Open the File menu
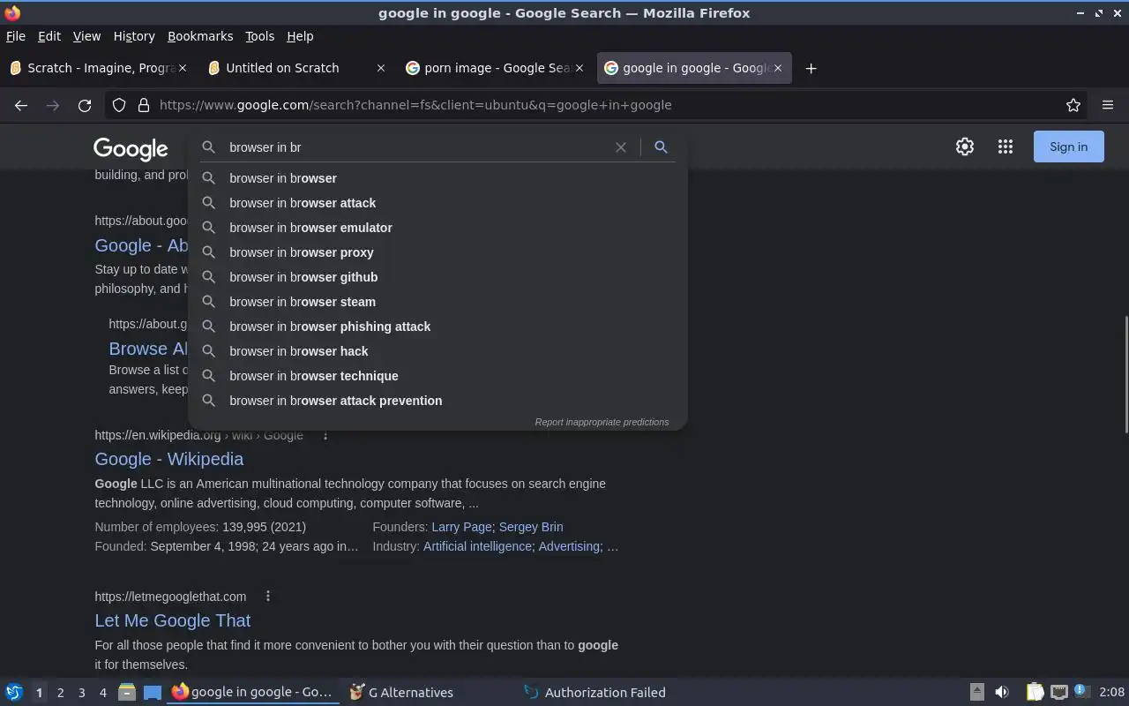The width and height of the screenshot is (1129, 706). tap(16, 36)
